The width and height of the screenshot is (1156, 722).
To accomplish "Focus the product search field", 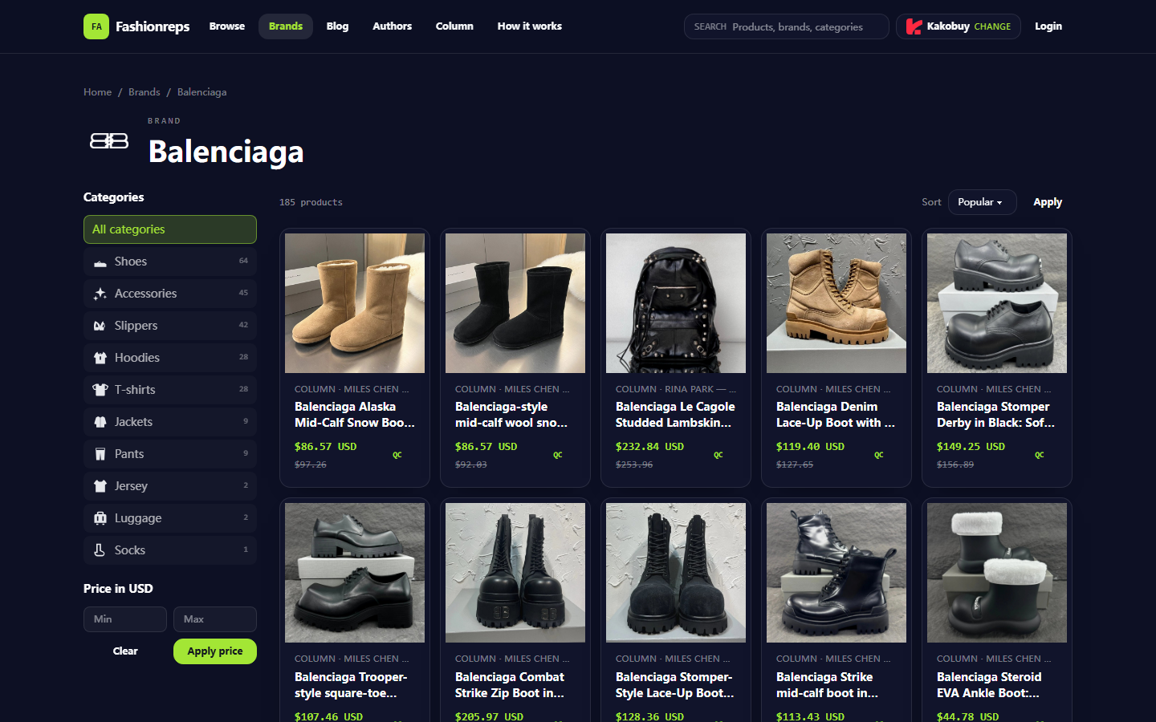I will [787, 26].
